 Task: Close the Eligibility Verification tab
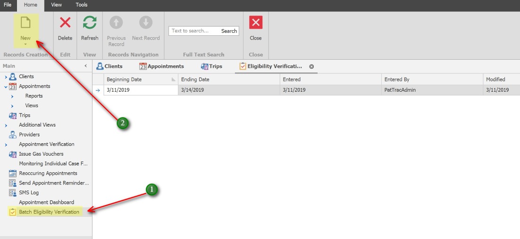point(311,66)
